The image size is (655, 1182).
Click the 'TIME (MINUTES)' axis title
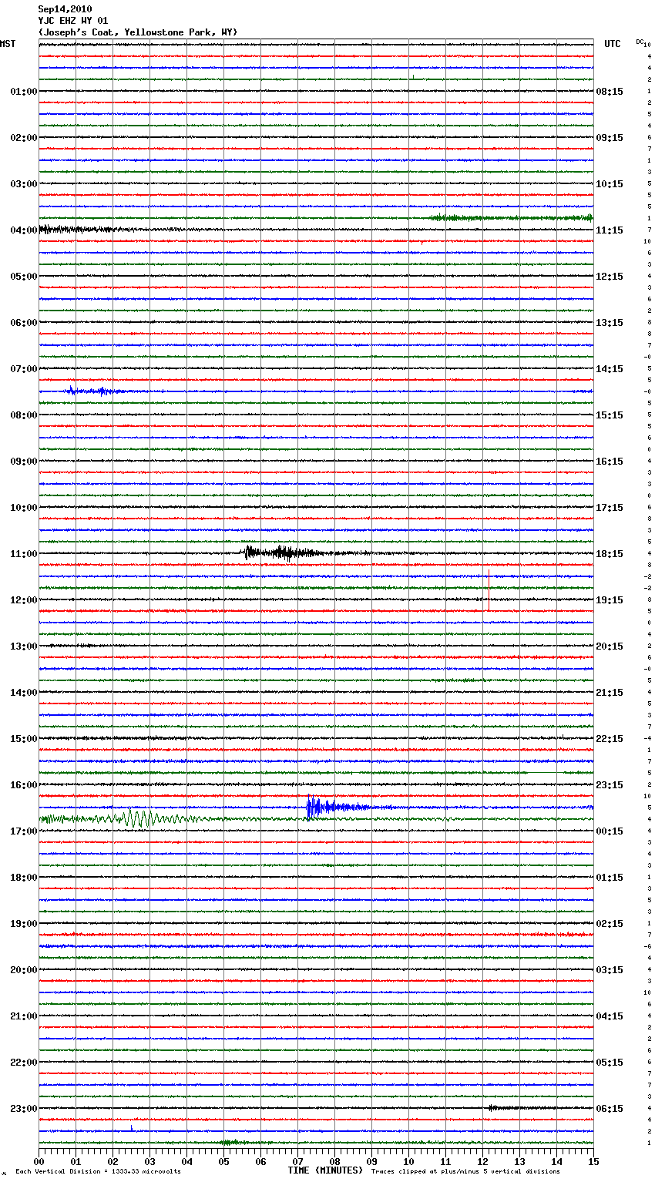click(x=325, y=1170)
